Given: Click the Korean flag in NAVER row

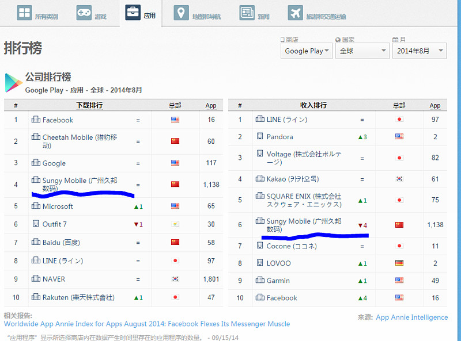Looking at the screenshot, I should coord(175,279).
